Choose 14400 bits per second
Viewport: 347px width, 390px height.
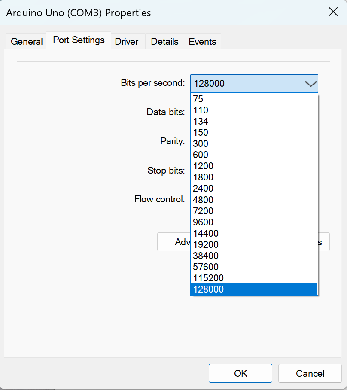click(206, 233)
